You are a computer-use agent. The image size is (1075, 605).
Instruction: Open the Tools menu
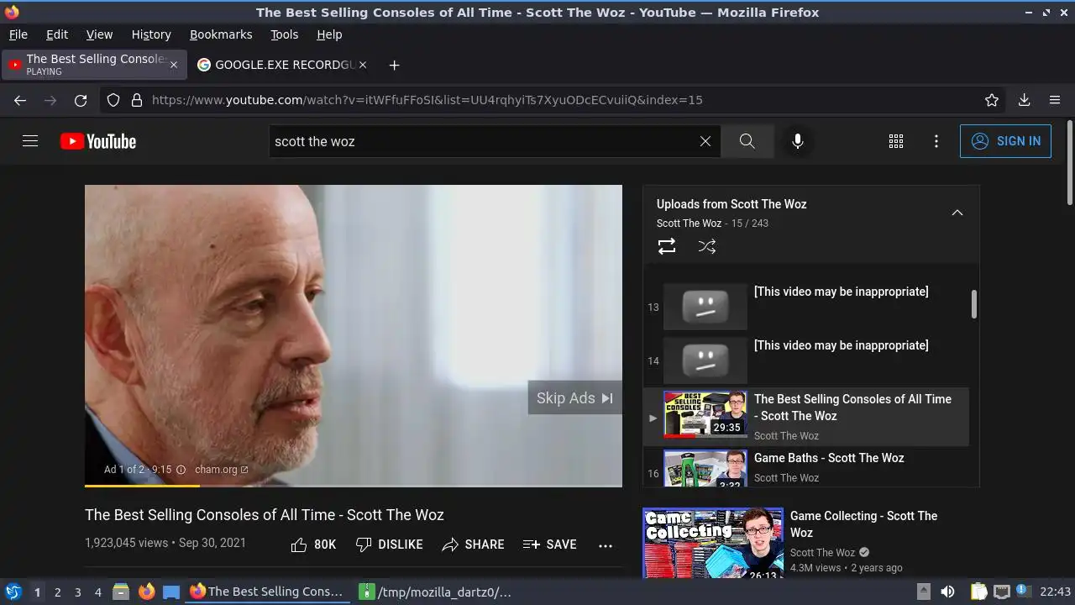[x=284, y=34]
